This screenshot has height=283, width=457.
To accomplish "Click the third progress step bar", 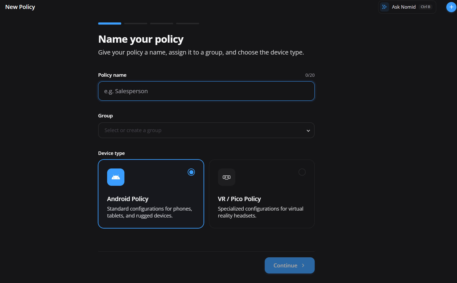I will click(x=162, y=23).
